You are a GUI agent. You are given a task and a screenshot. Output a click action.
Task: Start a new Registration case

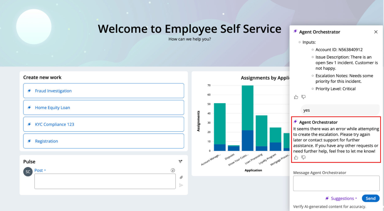coord(104,141)
